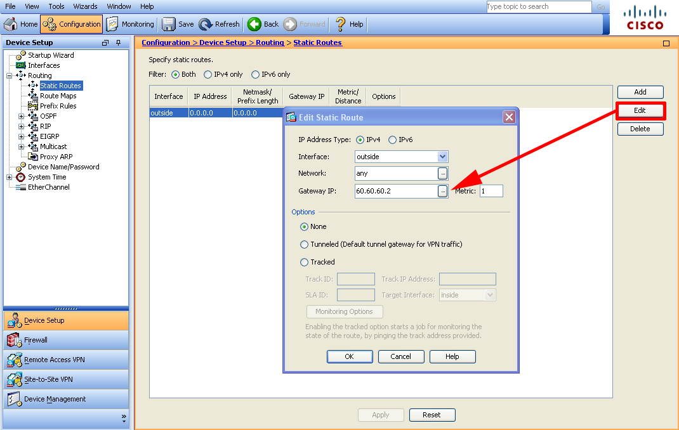Screen dimensions: 679x430
Task: Click the Gateway IP input field
Action: click(396, 191)
